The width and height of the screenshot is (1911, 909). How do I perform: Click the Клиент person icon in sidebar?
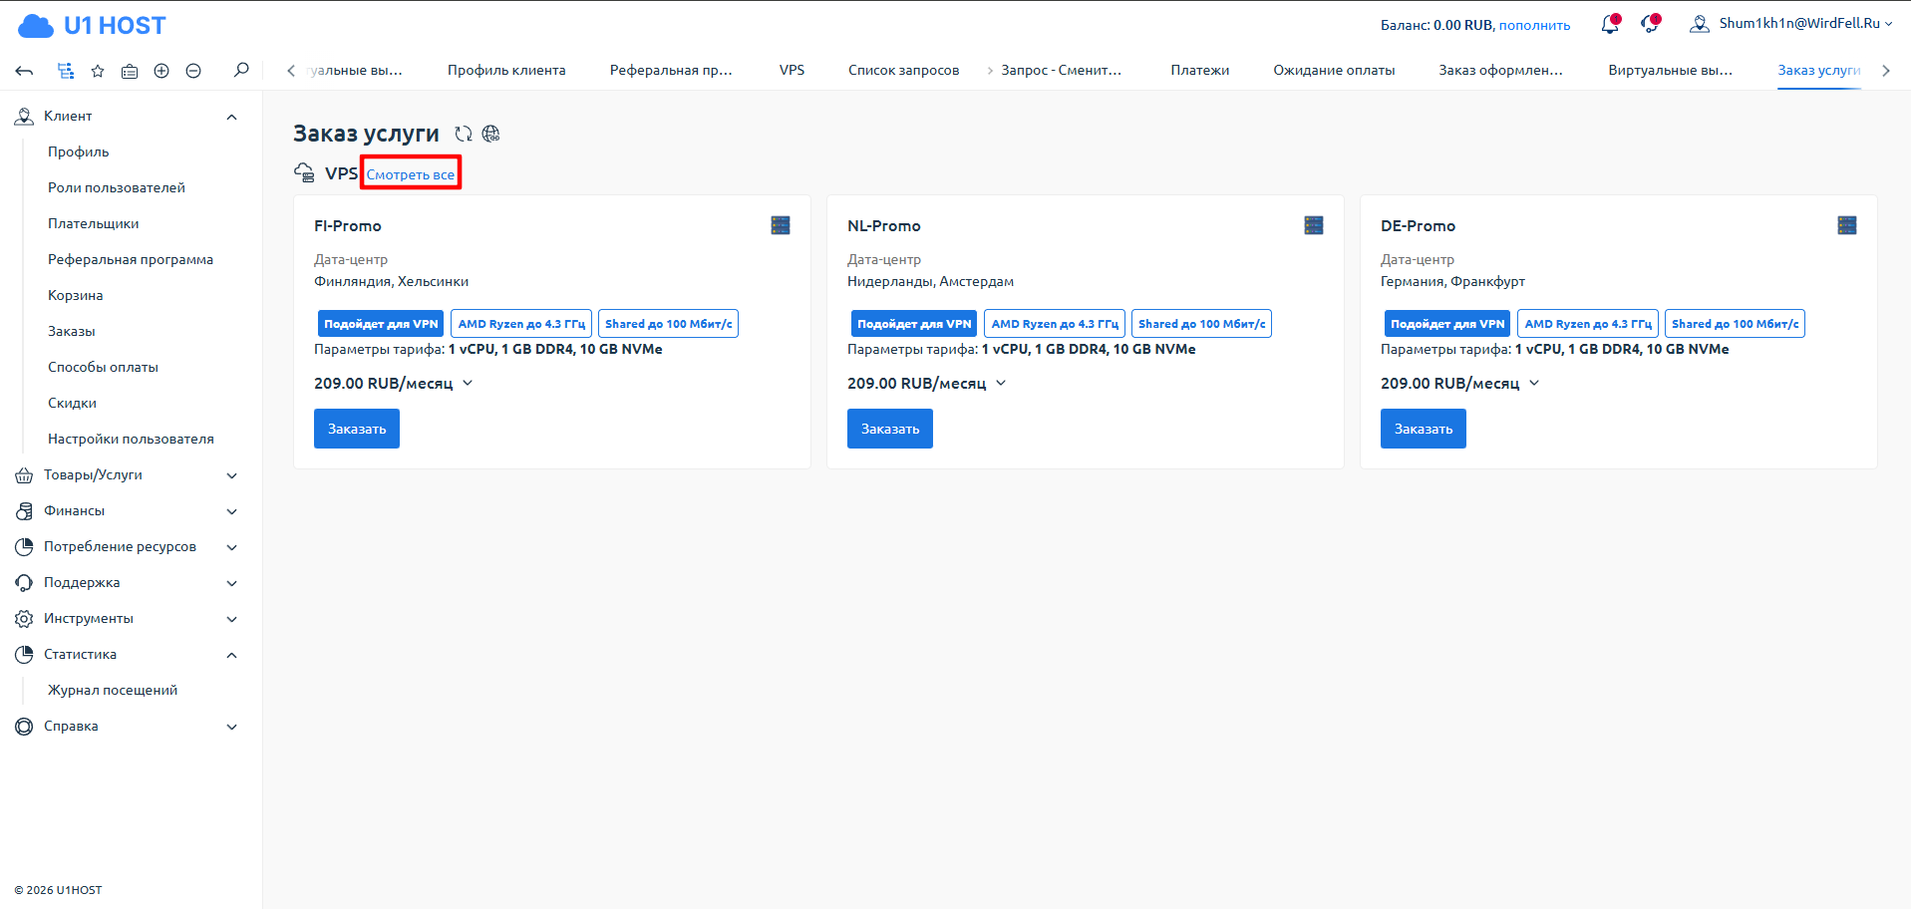coord(24,117)
